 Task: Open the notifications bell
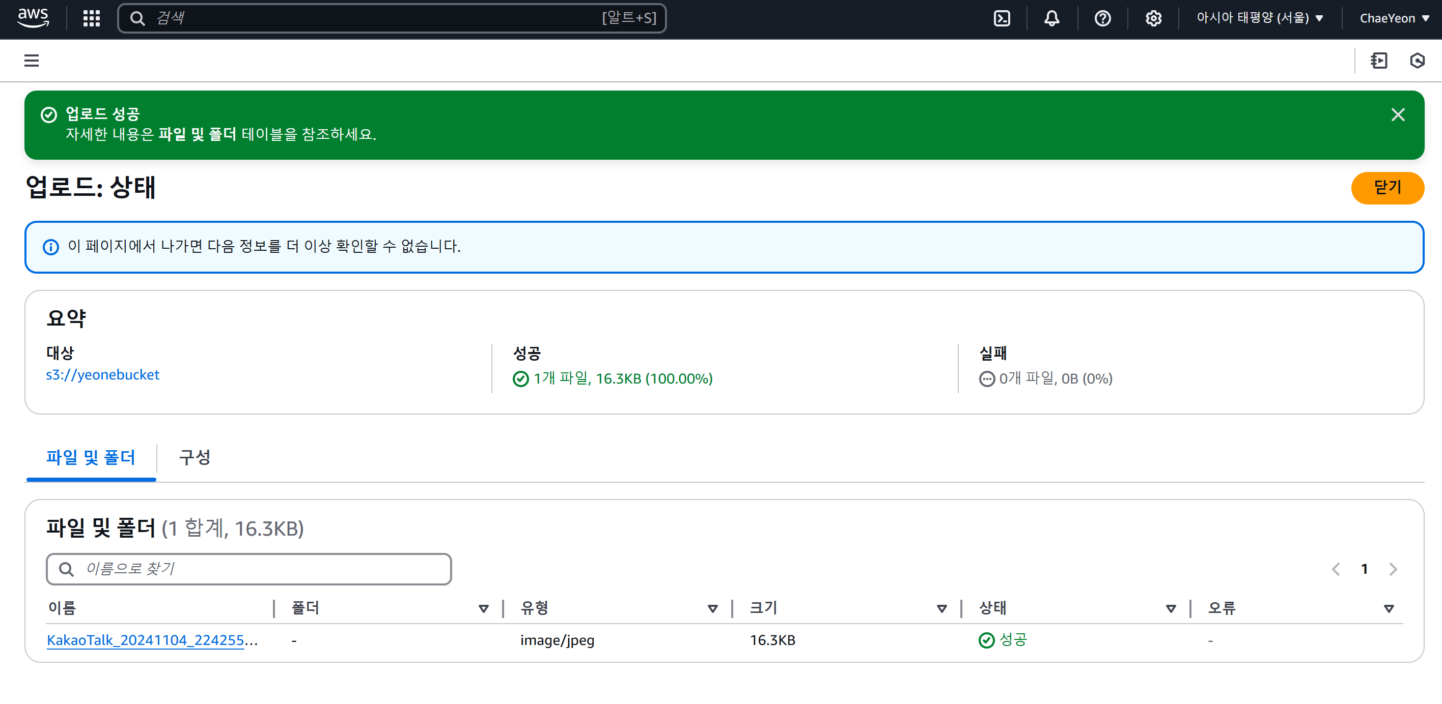1051,18
